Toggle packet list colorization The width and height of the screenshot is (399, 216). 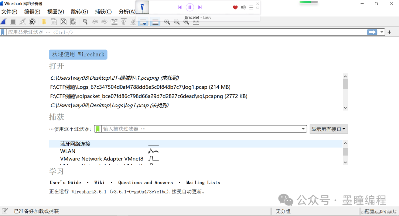[155, 22]
